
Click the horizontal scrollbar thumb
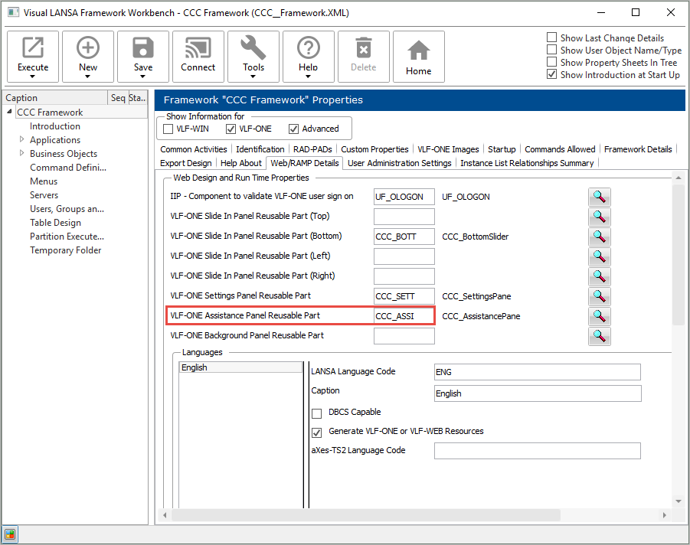tap(366, 515)
